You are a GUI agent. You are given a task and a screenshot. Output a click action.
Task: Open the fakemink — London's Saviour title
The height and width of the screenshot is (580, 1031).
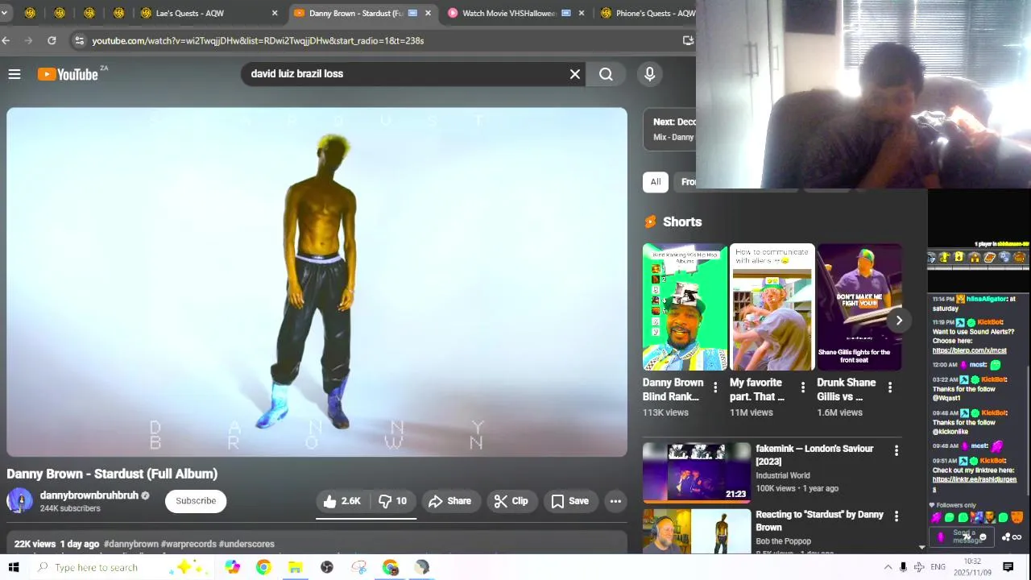(814, 455)
